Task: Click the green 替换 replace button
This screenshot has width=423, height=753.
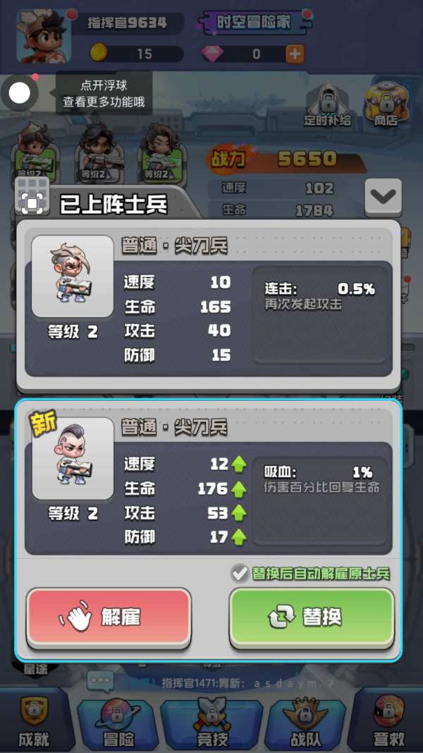Action: coord(312,618)
